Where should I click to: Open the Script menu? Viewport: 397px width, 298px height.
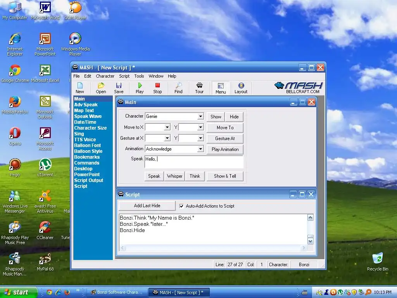click(x=124, y=76)
